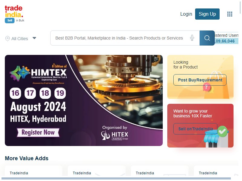Screen dimensions: 242x181
Task: Open the fourth TradeIndia value-add card
Action: [216, 171]
